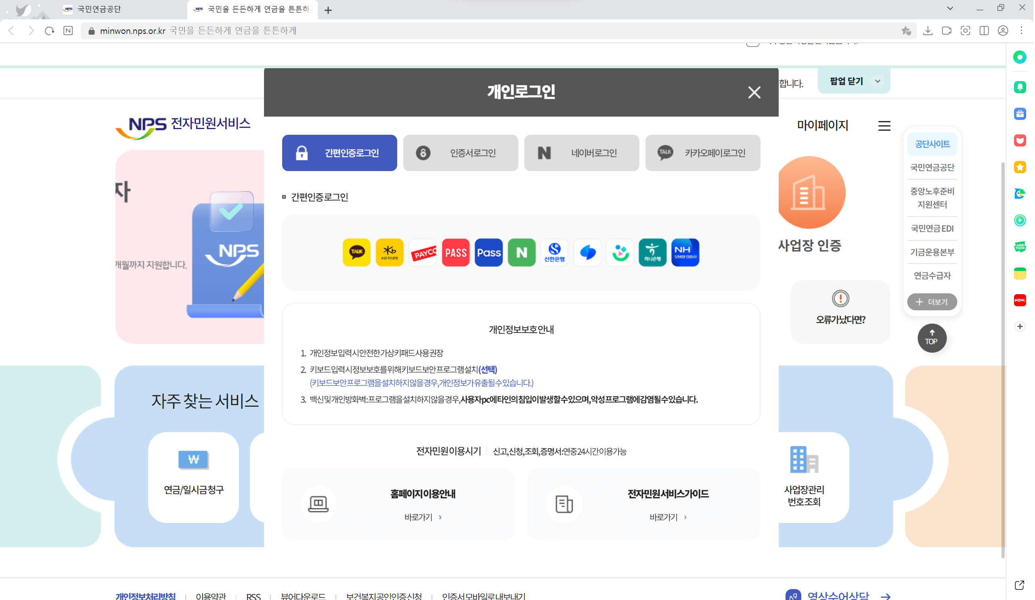Open 중앙노후준비 지원센터 link
Viewport: 1035px width, 600px height.
click(932, 198)
